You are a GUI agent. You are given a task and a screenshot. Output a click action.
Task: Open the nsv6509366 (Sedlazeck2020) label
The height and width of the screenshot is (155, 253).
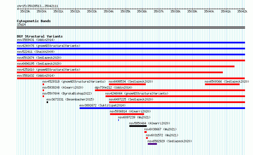point(227,81)
